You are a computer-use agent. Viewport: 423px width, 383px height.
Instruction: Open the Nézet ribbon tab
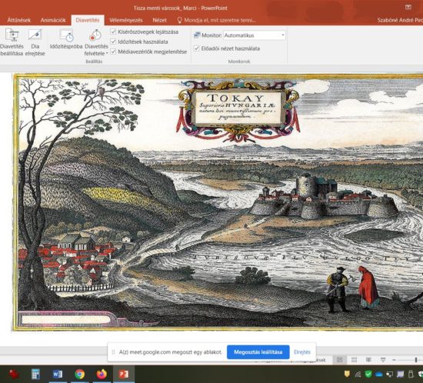159,20
